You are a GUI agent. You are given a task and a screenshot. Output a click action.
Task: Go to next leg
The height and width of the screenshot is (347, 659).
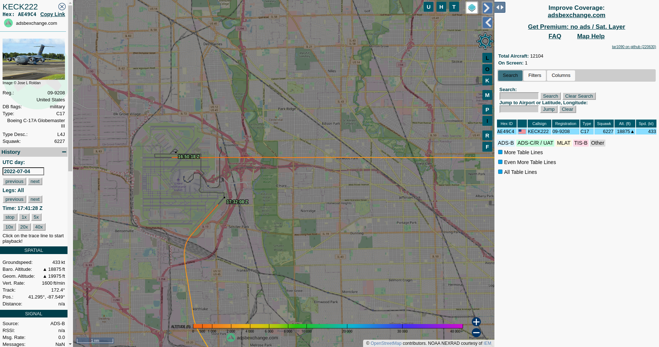tap(35, 199)
